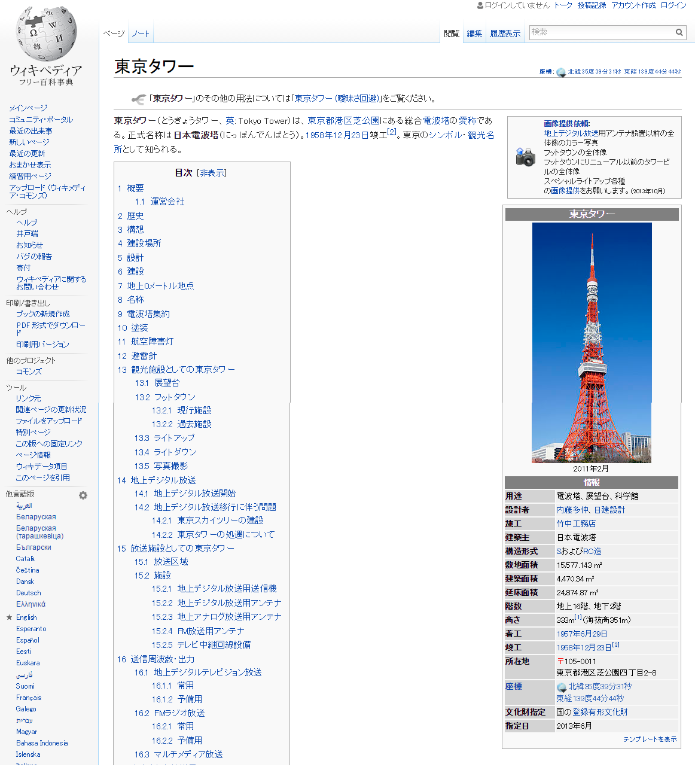Image resolution: width=695 pixels, height=767 pixels.
Task: Jump to section 14.2.1 東京スカイツリーの建設
Action: click(x=208, y=521)
